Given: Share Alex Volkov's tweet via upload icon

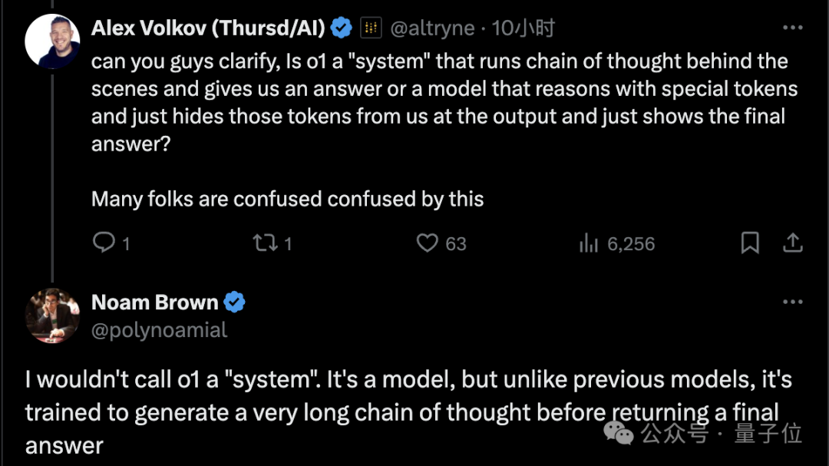Looking at the screenshot, I should pyautogui.click(x=792, y=243).
